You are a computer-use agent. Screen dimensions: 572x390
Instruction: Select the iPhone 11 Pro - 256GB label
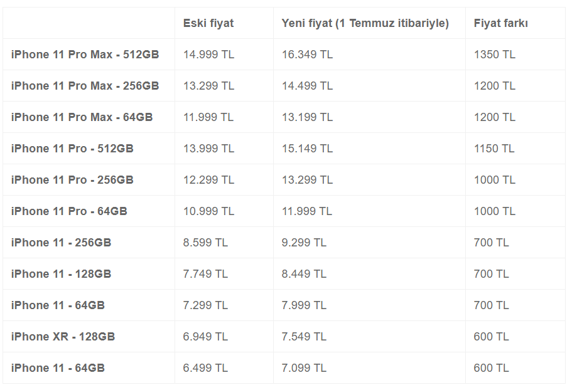72,180
